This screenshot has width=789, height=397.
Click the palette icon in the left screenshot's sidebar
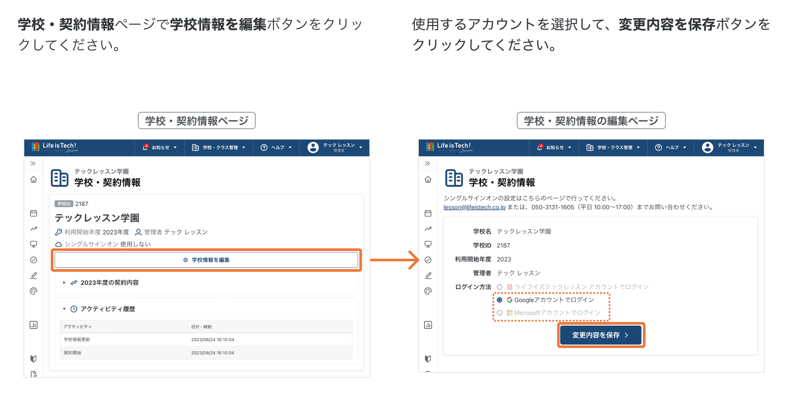(33, 291)
